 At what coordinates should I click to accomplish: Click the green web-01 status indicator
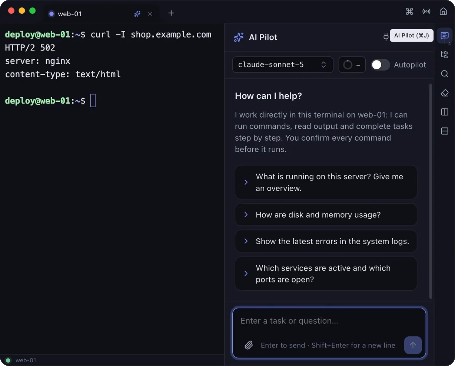pyautogui.click(x=8, y=360)
